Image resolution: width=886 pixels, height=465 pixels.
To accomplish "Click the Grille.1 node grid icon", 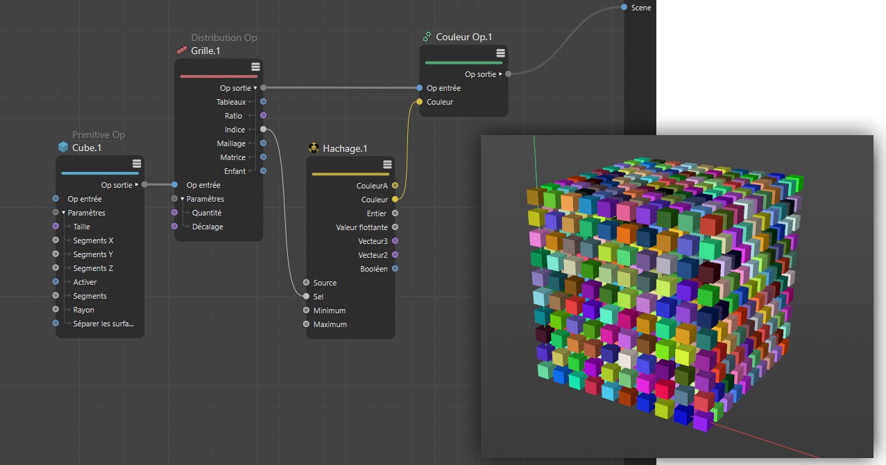I will (x=182, y=51).
